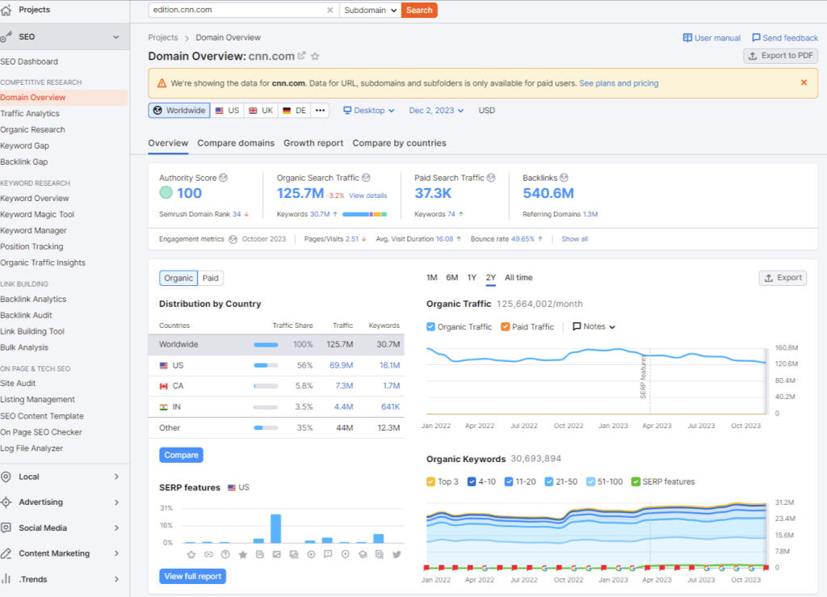This screenshot has width=827, height=597.
Task: Open the Subdomain dropdown
Action: point(370,10)
